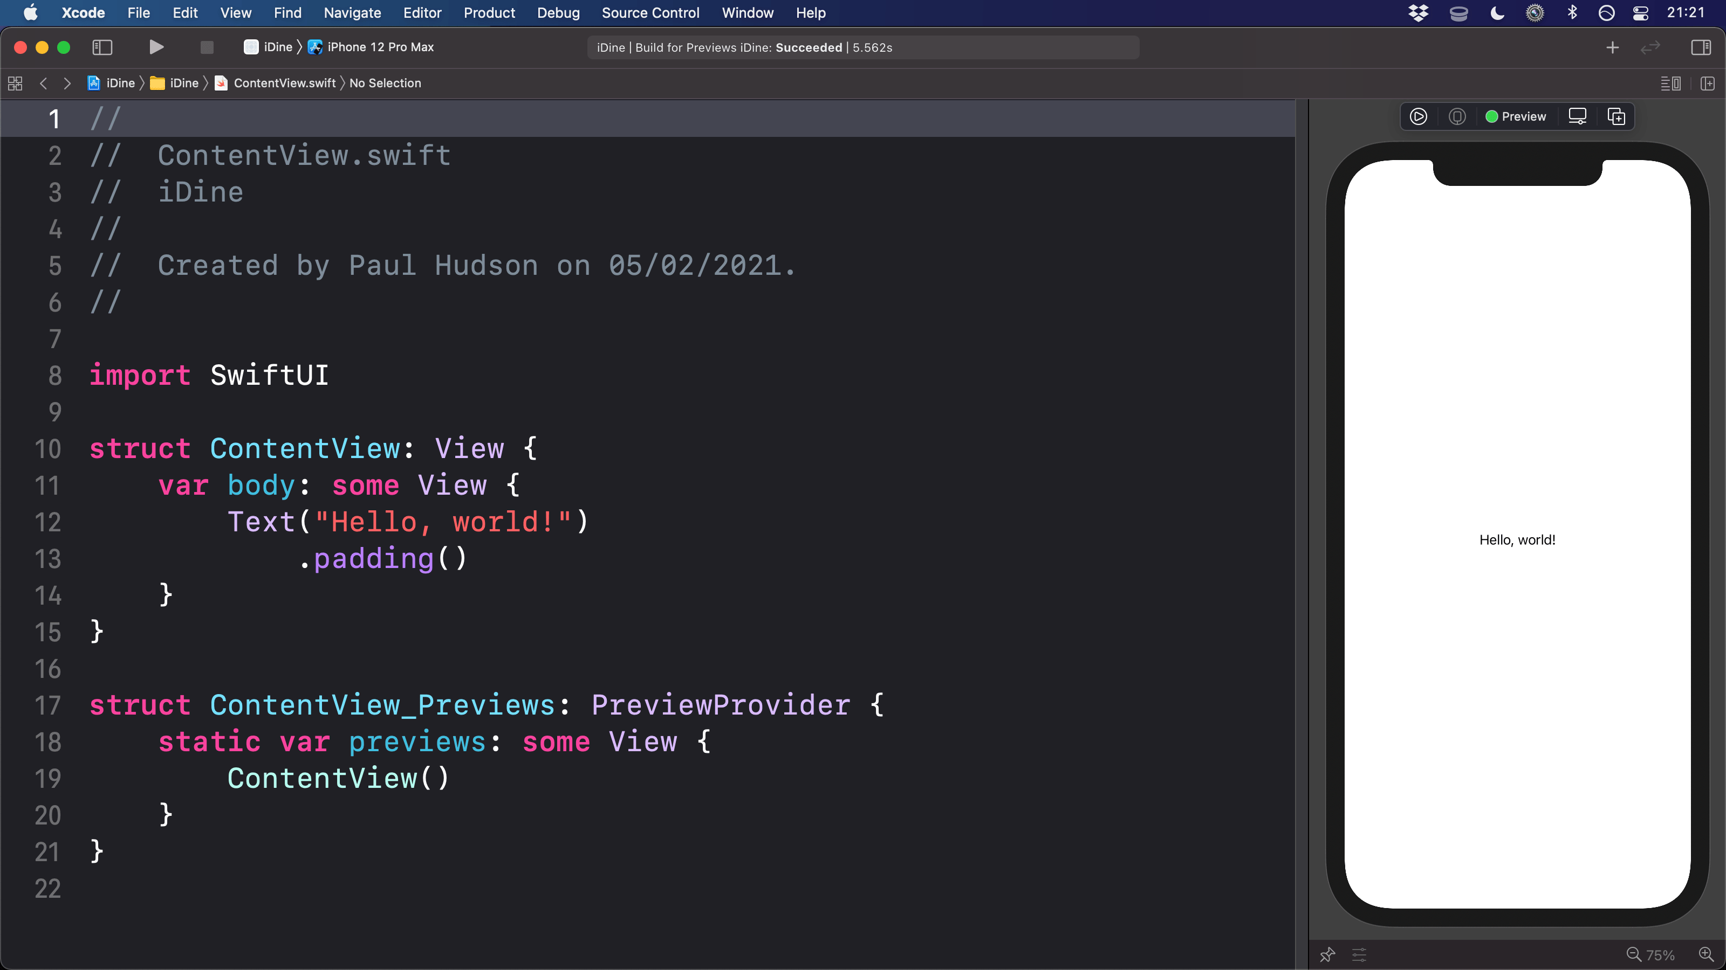Adjust editor options with lines icon
Viewport: 1726px width, 970px height.
pos(1670,83)
